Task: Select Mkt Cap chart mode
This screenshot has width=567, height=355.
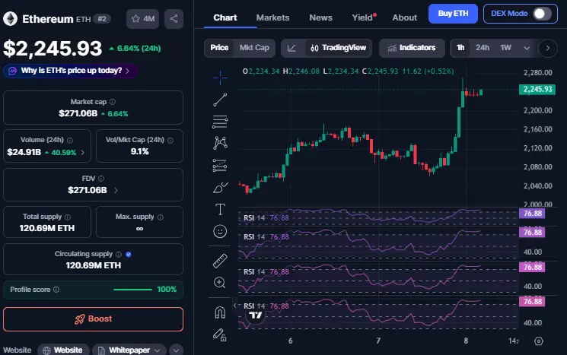Action: click(254, 48)
